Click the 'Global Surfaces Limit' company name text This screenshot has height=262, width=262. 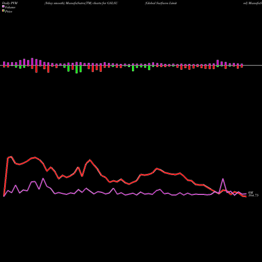161,3
